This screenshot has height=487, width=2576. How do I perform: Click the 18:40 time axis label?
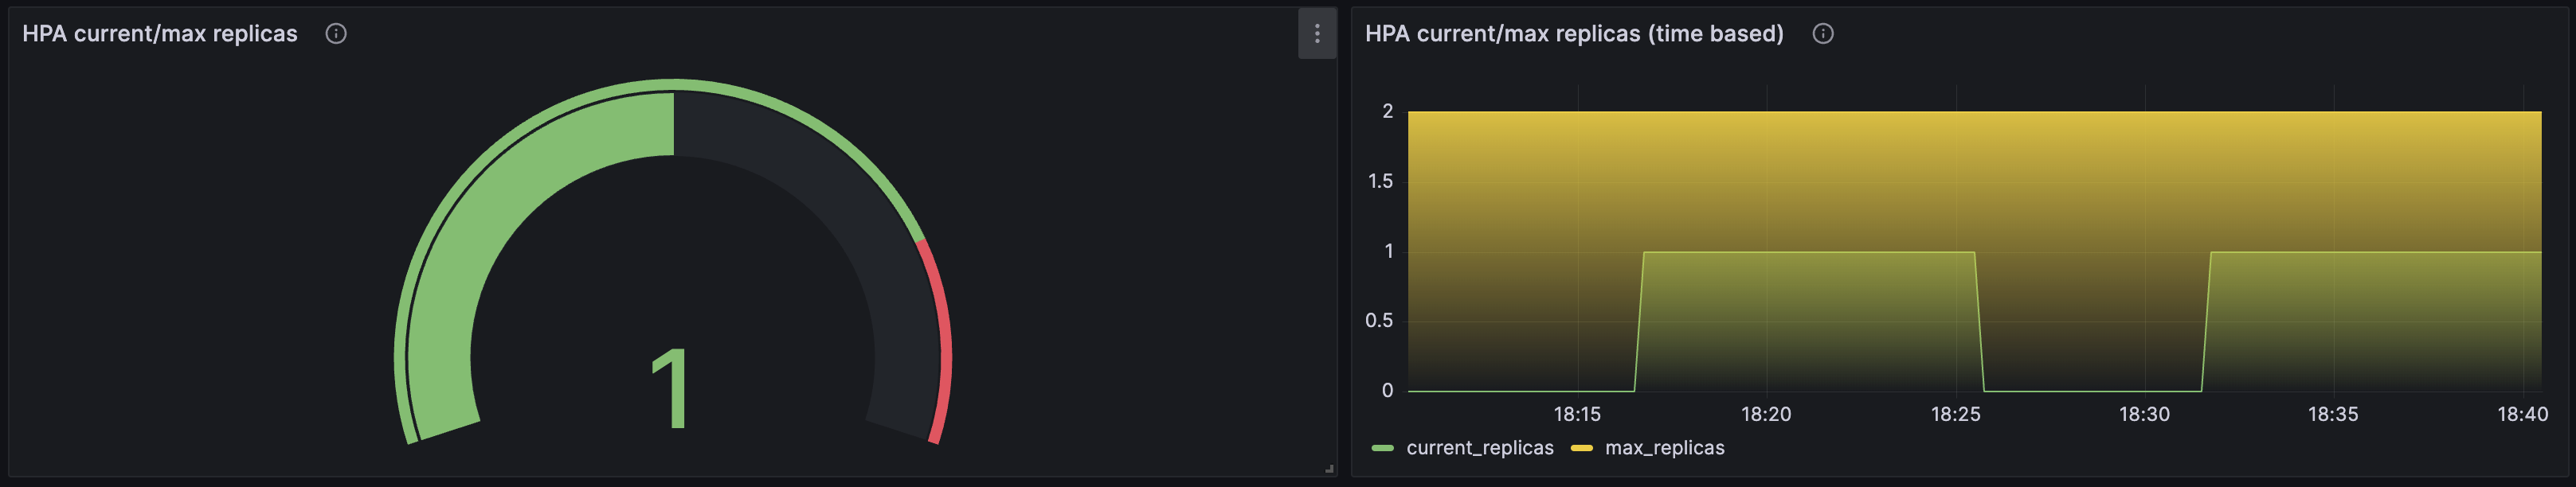click(2522, 414)
